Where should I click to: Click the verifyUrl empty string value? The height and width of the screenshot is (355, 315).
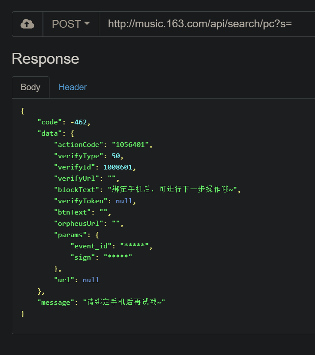tap(112, 178)
